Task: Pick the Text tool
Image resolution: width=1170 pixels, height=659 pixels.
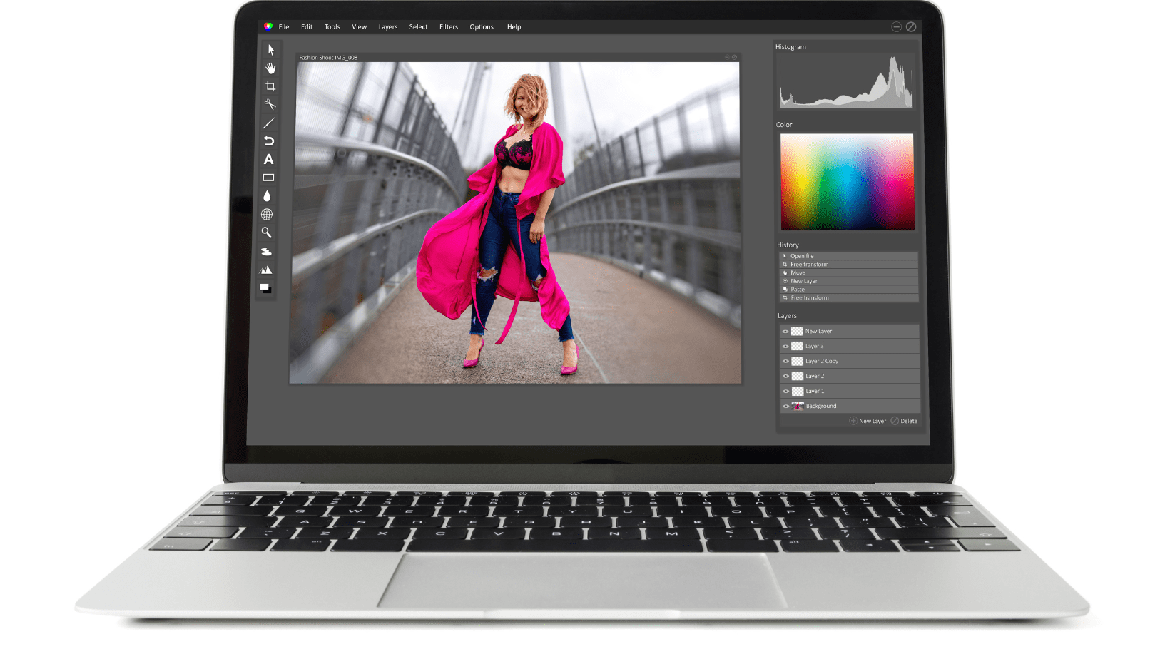Action: tap(268, 159)
